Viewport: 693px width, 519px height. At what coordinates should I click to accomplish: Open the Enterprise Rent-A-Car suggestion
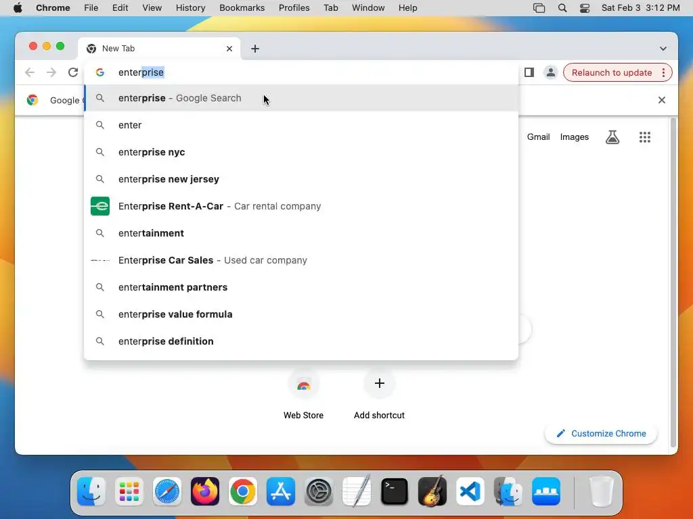click(301, 206)
